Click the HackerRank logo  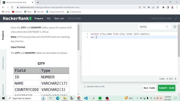click(17, 18)
